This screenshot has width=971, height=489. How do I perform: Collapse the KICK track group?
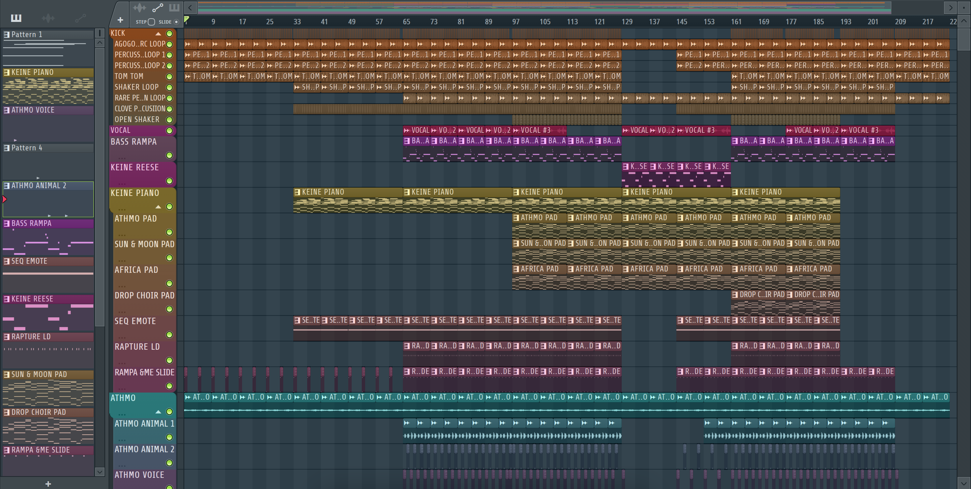click(x=158, y=33)
